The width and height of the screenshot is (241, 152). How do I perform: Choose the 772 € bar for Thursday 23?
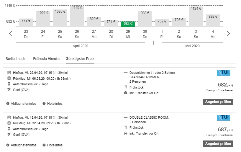(26, 22)
